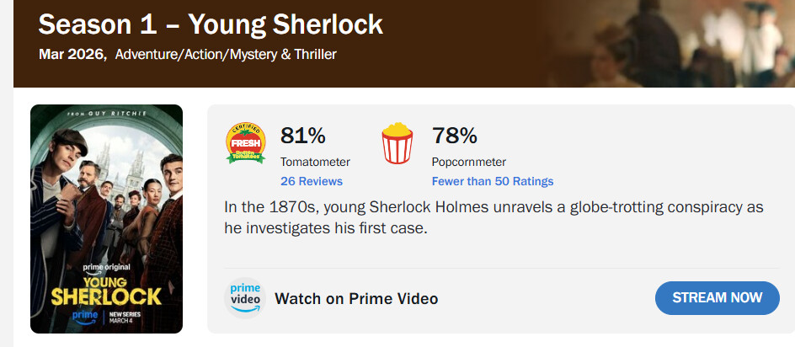Select the Popcornmeter label text

click(469, 162)
